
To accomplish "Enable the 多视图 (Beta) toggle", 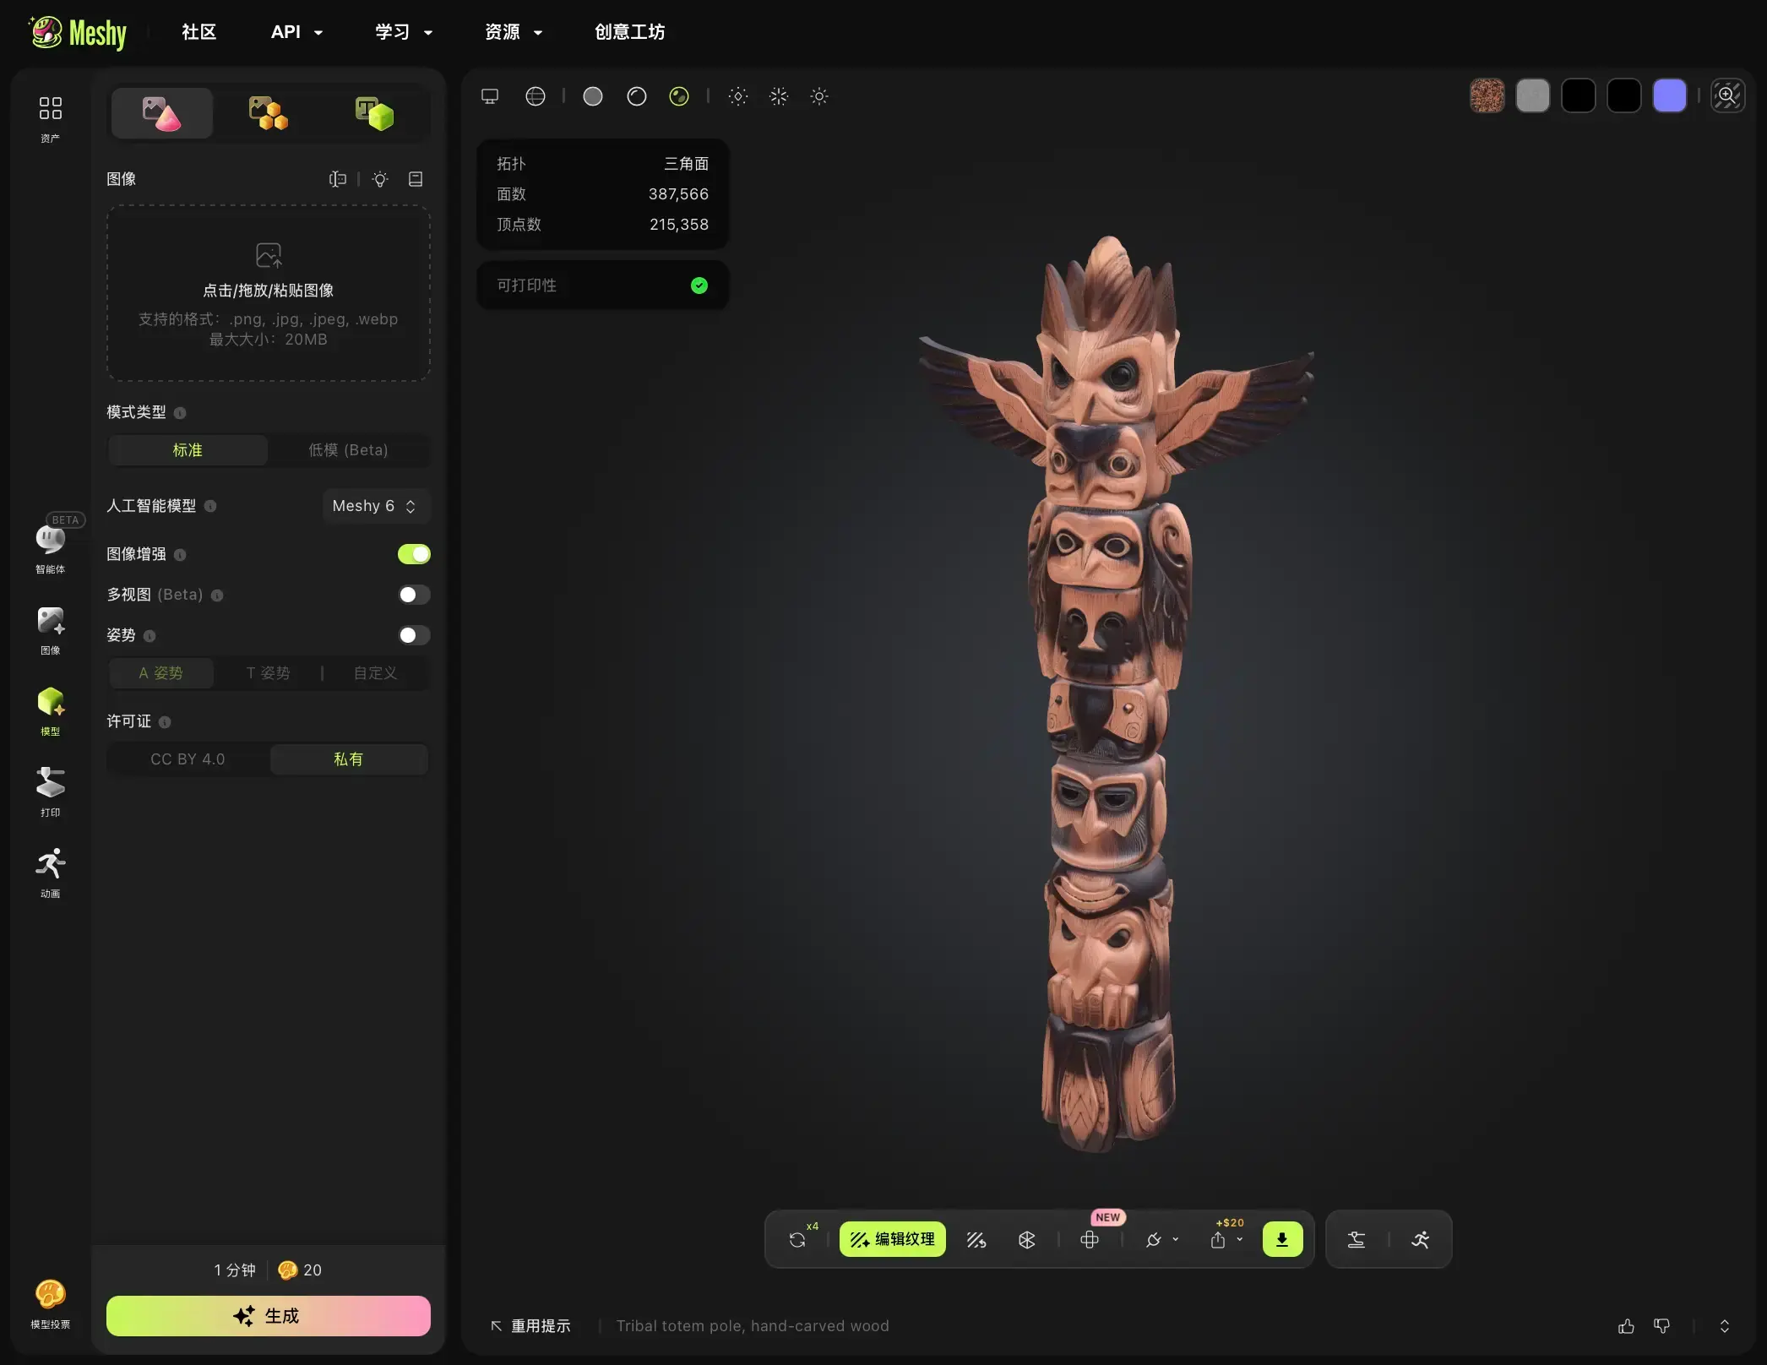I will click(414, 595).
